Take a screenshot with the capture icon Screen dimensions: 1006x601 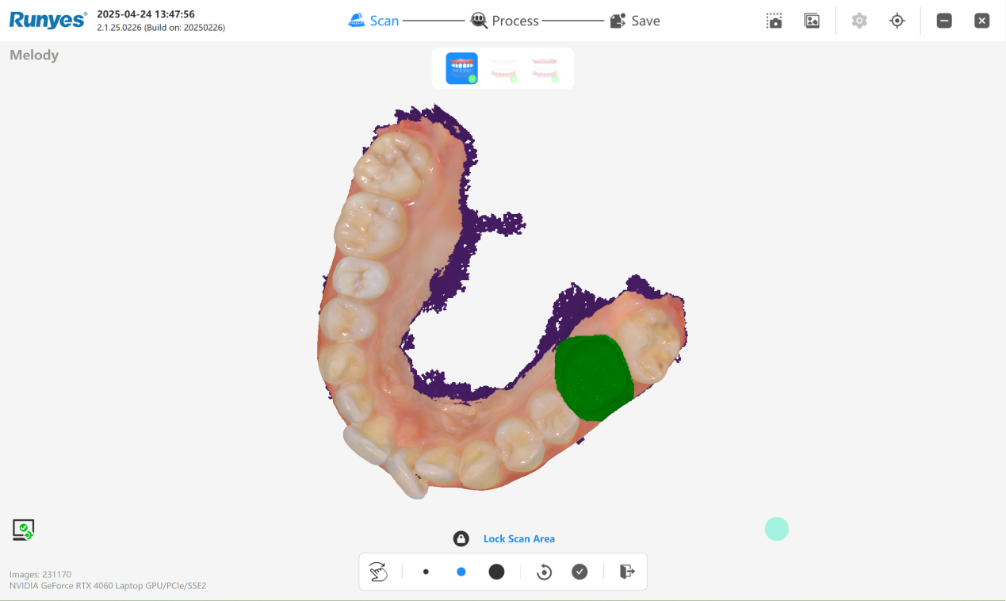(775, 21)
